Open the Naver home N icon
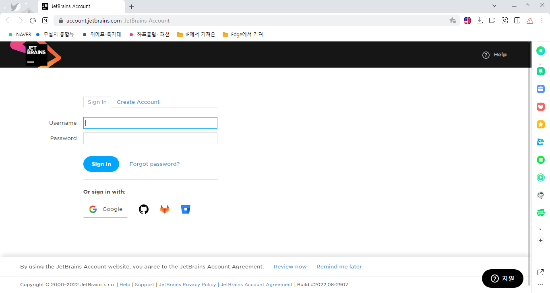550x293 pixels. point(45,21)
